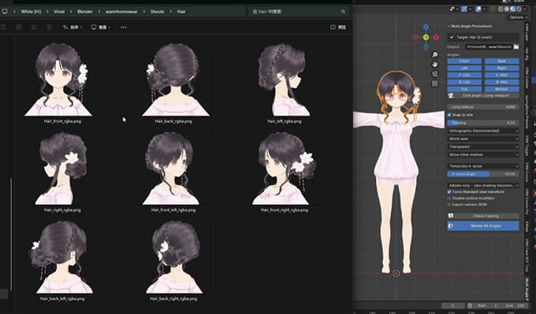536x314 pixels.
Task: Click warmhomewear in the breadcrumb path
Action: click(x=121, y=12)
